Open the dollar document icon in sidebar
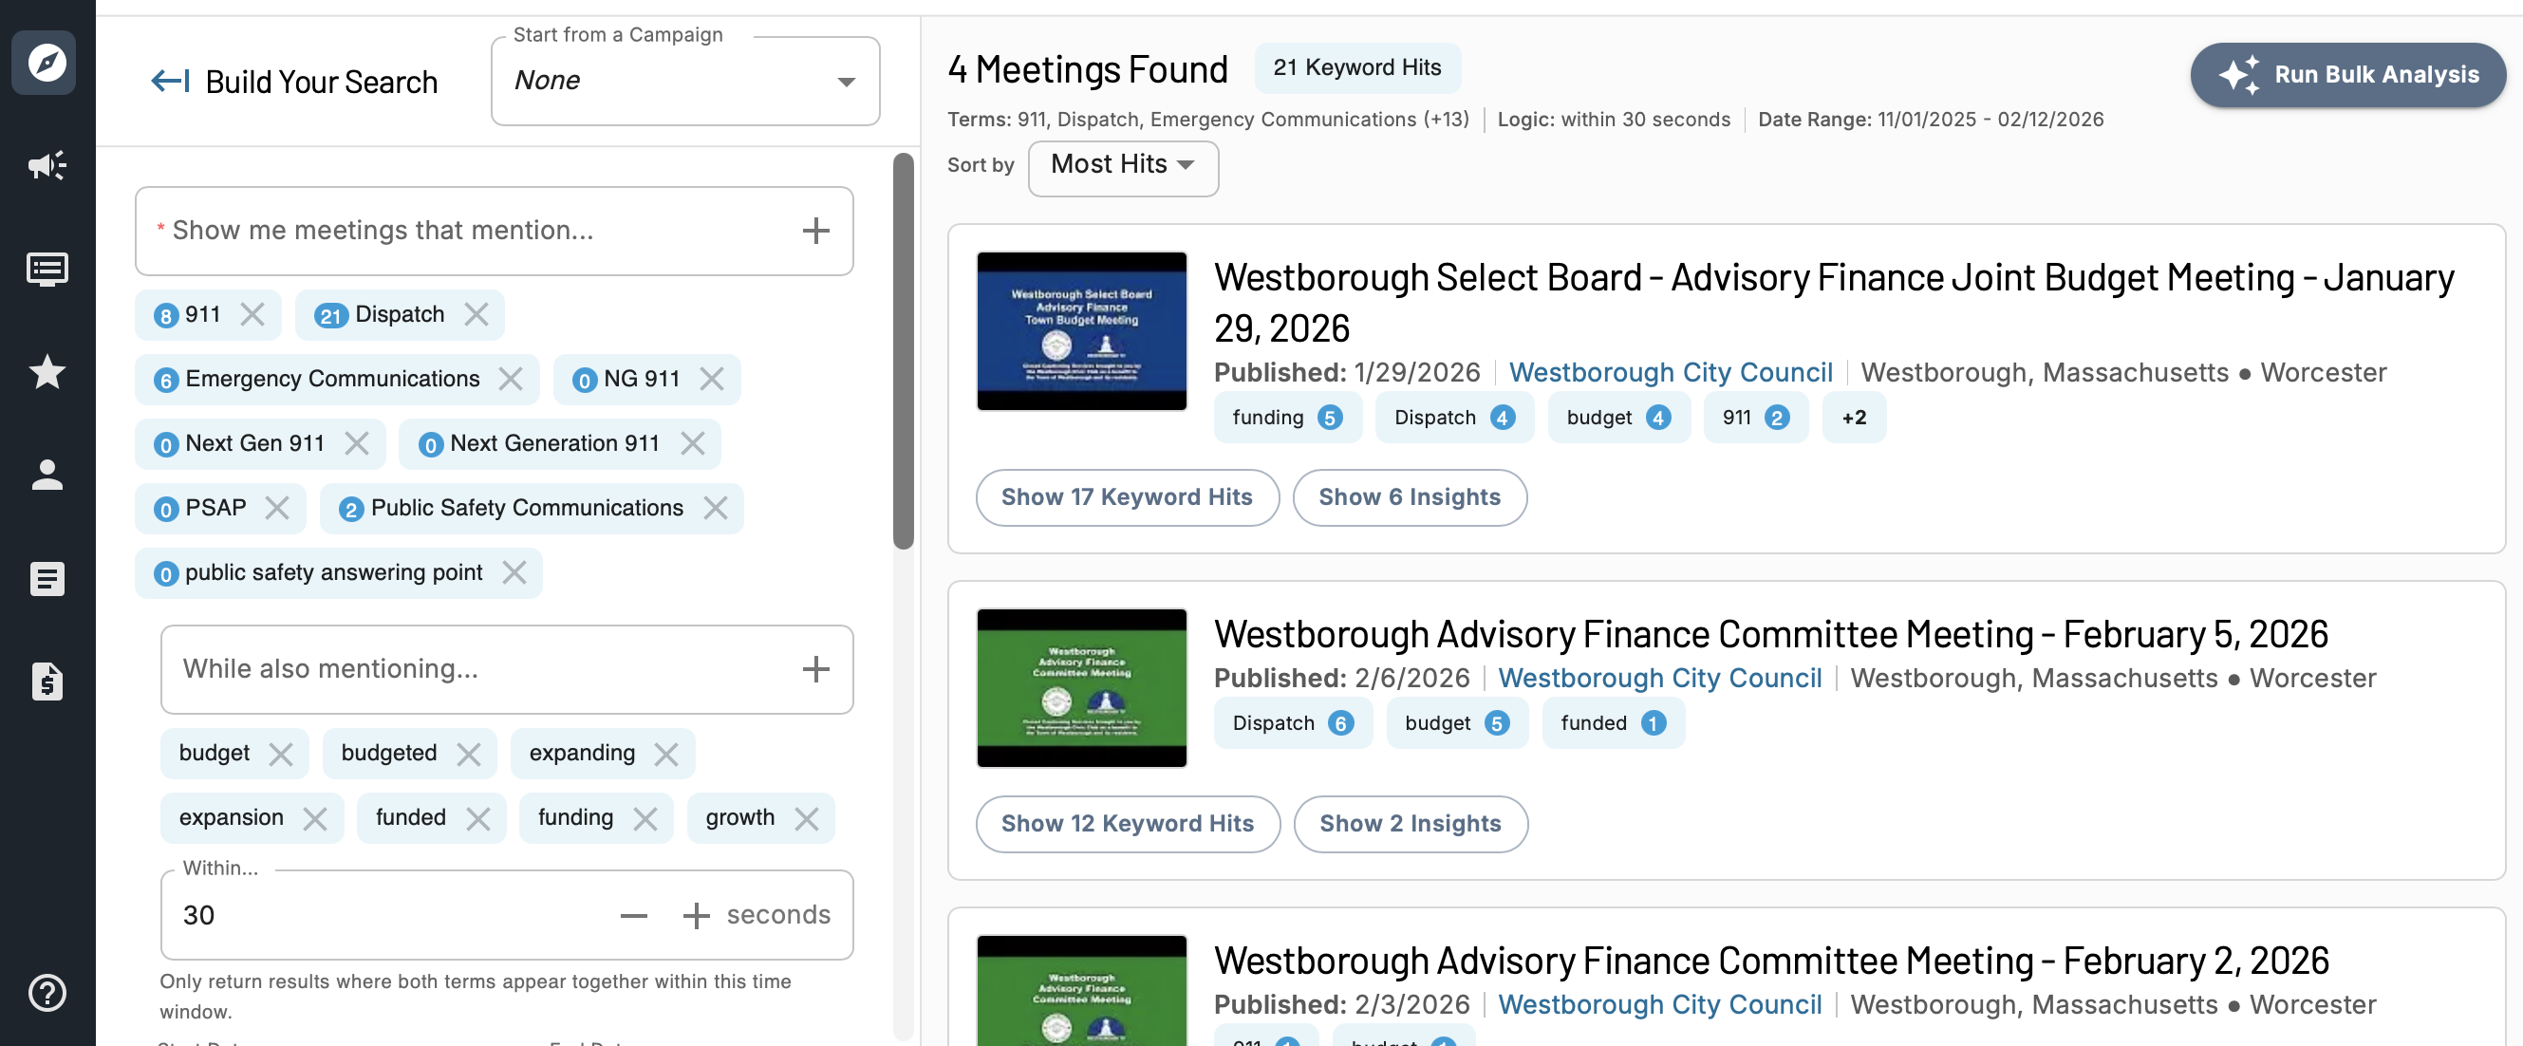Screen dimensions: 2523x1046 (46, 682)
